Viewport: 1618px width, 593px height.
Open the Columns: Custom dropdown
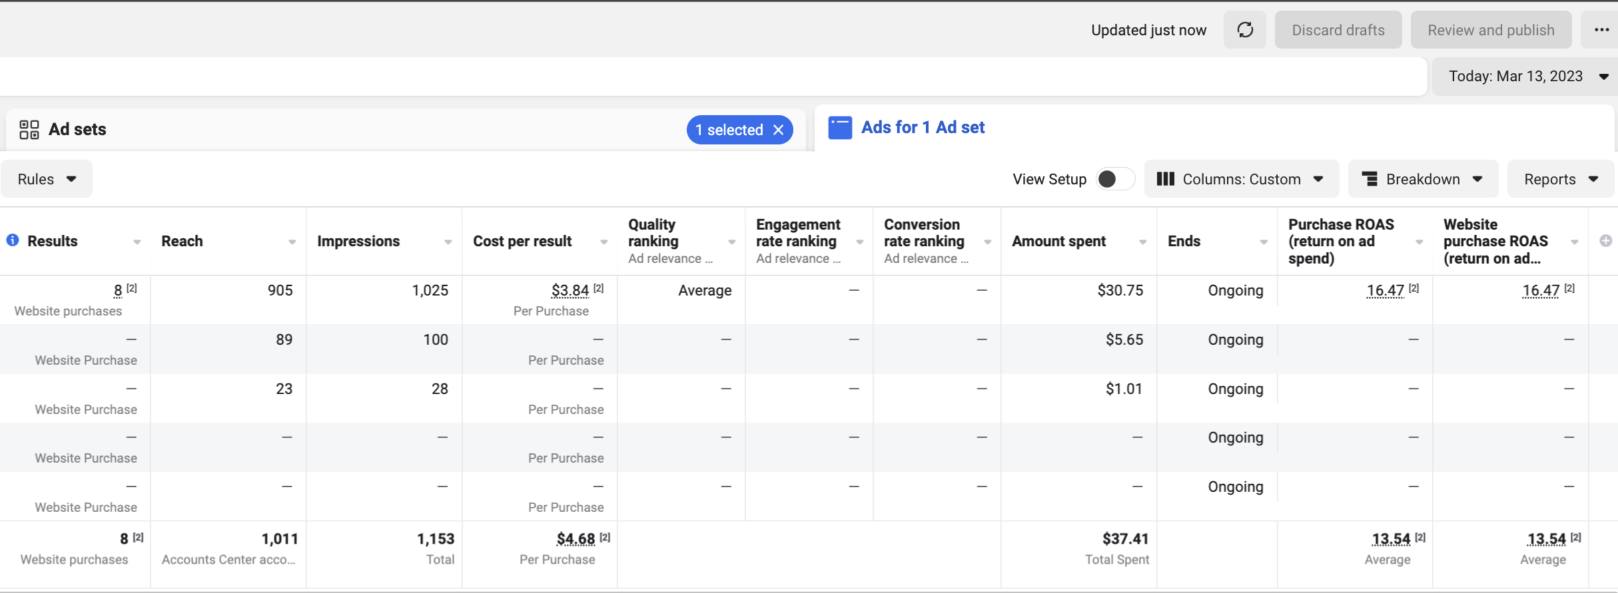tap(1242, 179)
